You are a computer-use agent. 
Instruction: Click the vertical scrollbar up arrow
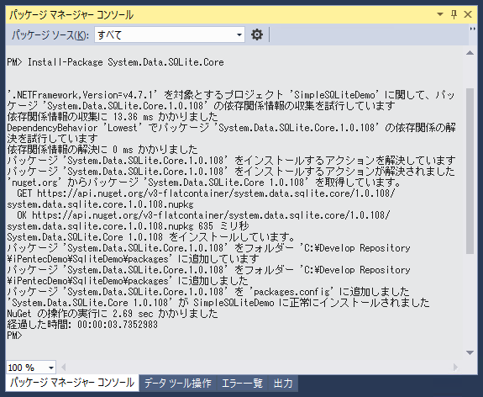(470, 53)
